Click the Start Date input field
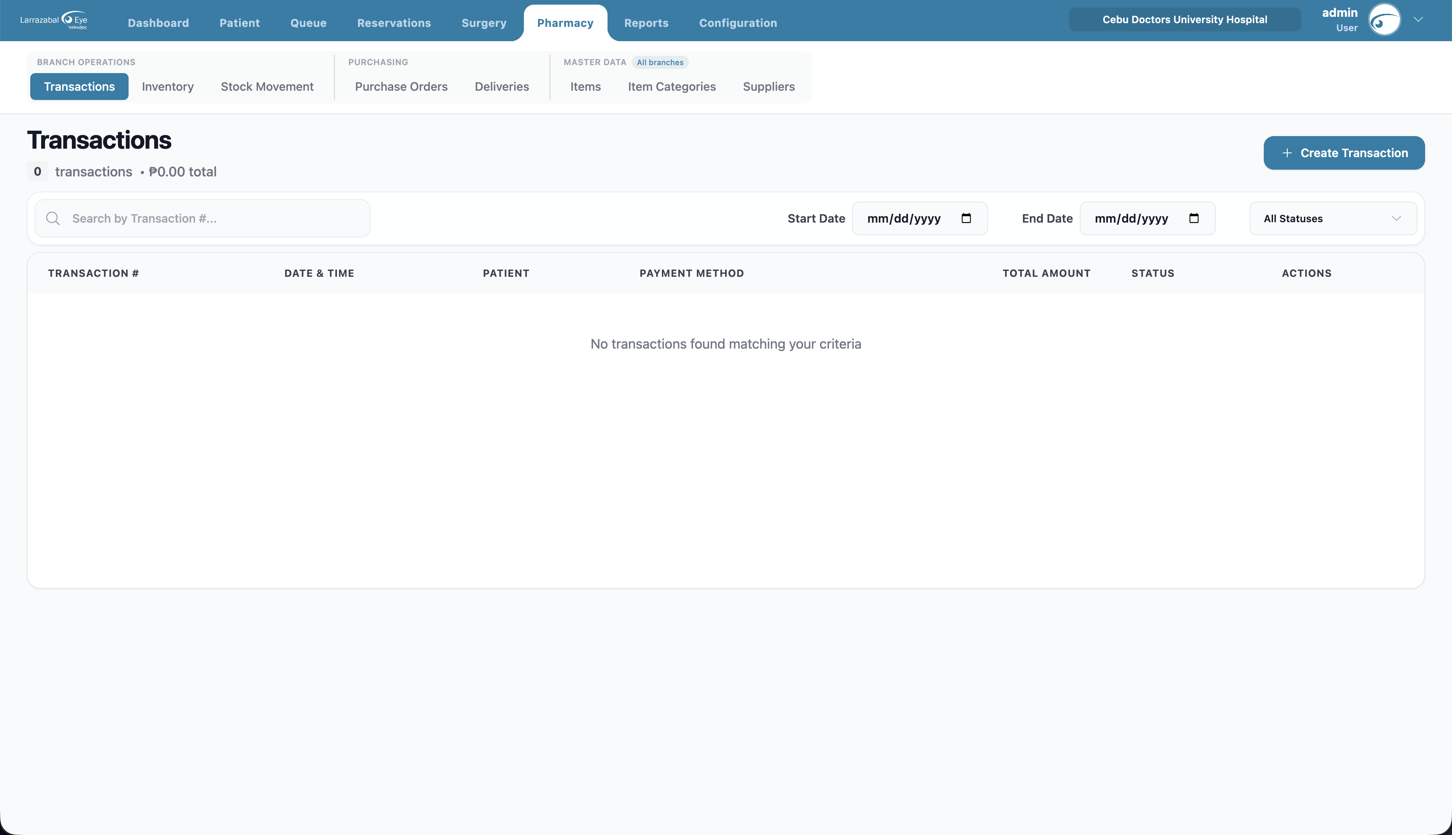The height and width of the screenshot is (835, 1452). 919,218
